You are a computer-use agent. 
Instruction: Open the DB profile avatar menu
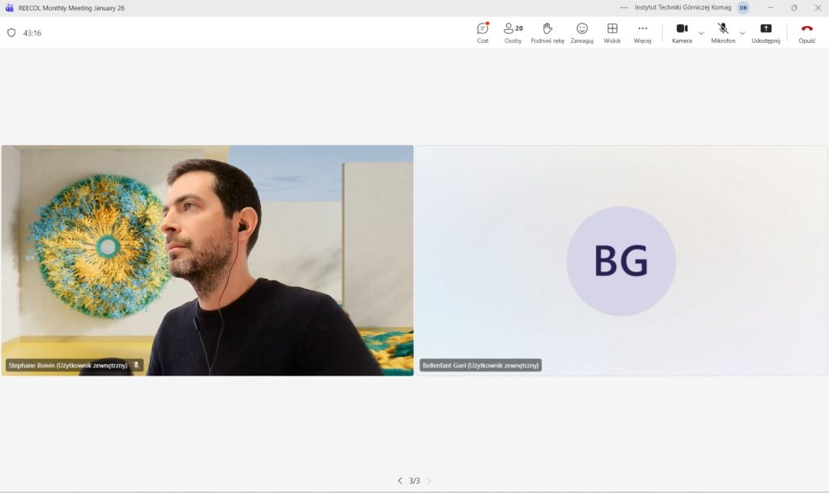point(742,7)
